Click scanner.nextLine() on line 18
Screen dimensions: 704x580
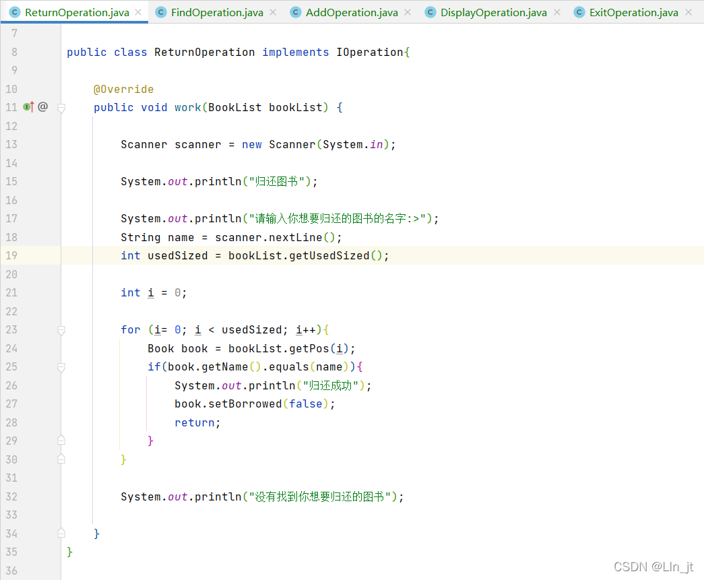click(275, 237)
